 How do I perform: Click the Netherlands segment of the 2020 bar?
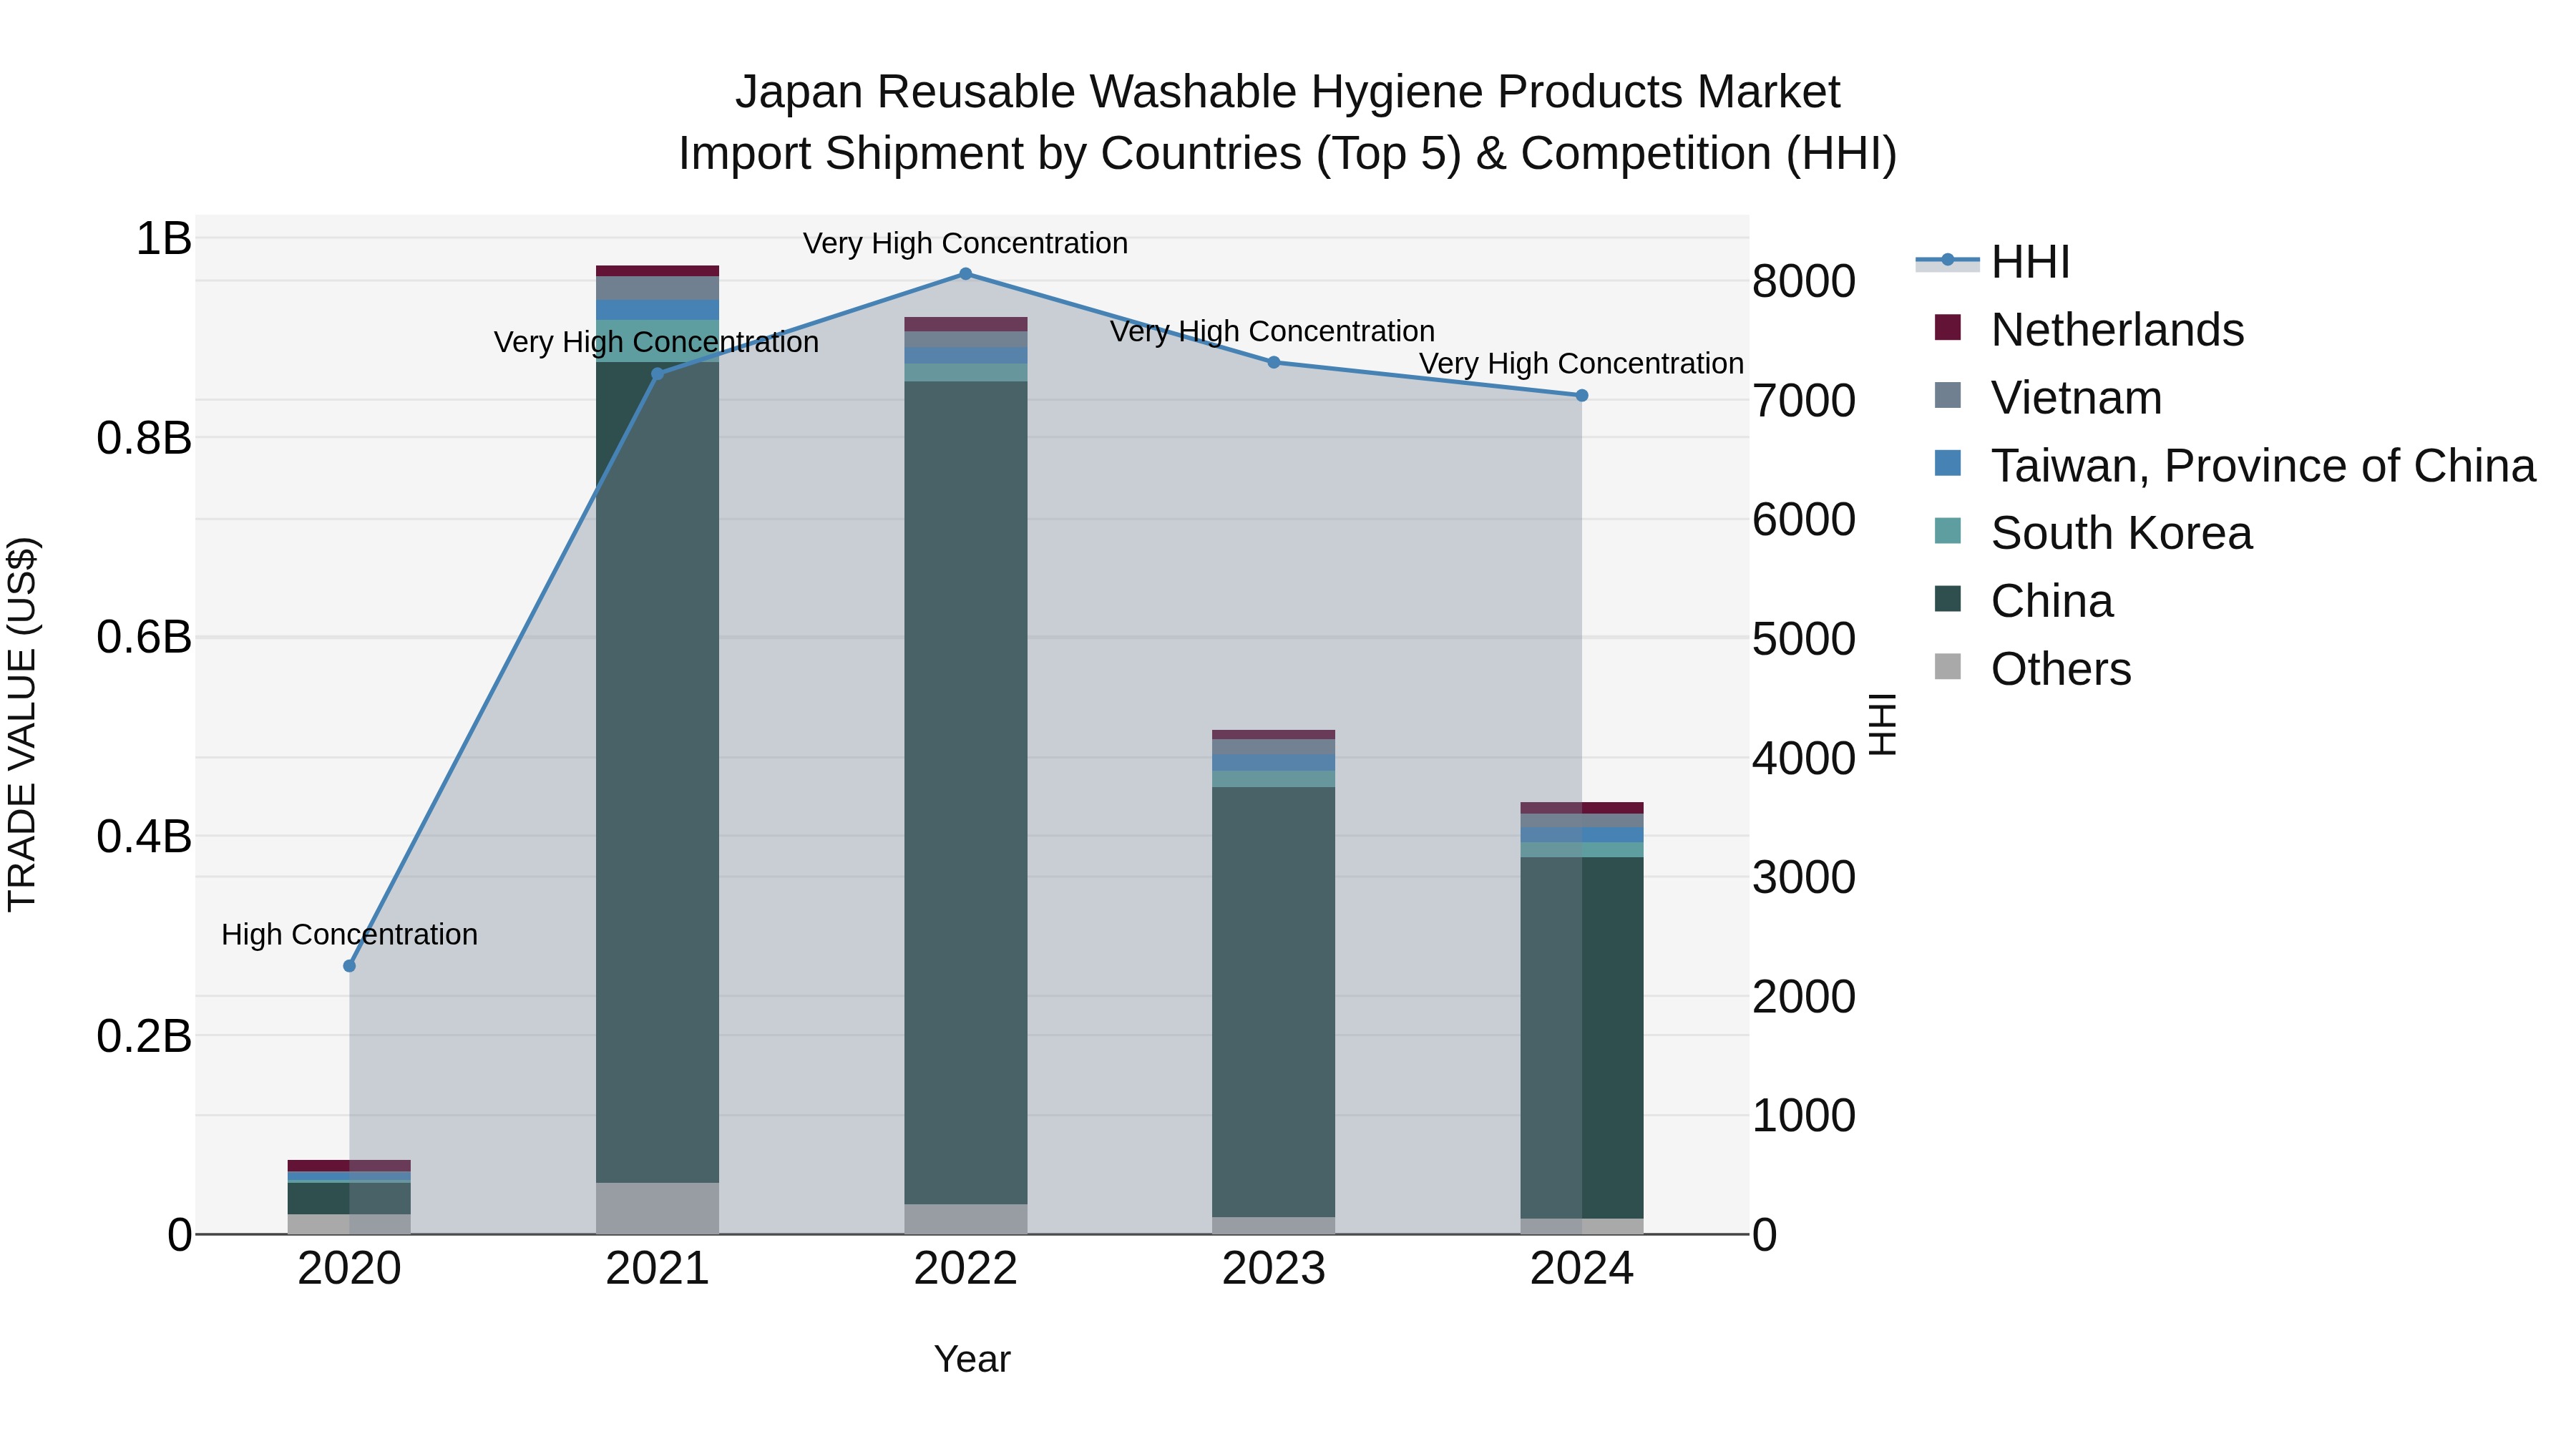349,1166
